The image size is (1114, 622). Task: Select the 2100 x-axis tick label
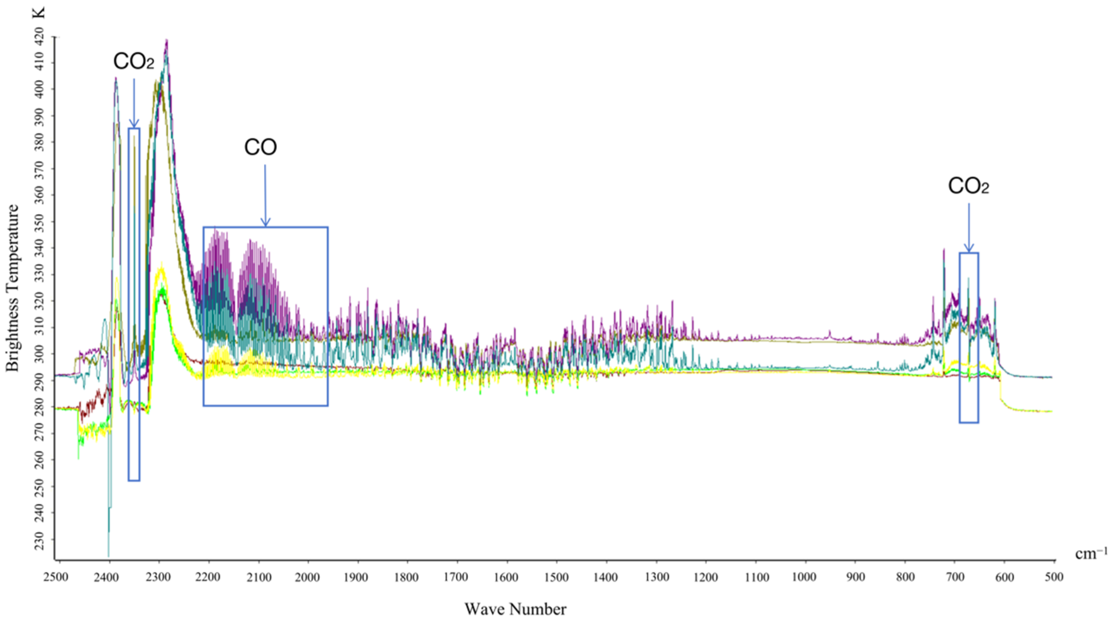pyautogui.click(x=258, y=577)
